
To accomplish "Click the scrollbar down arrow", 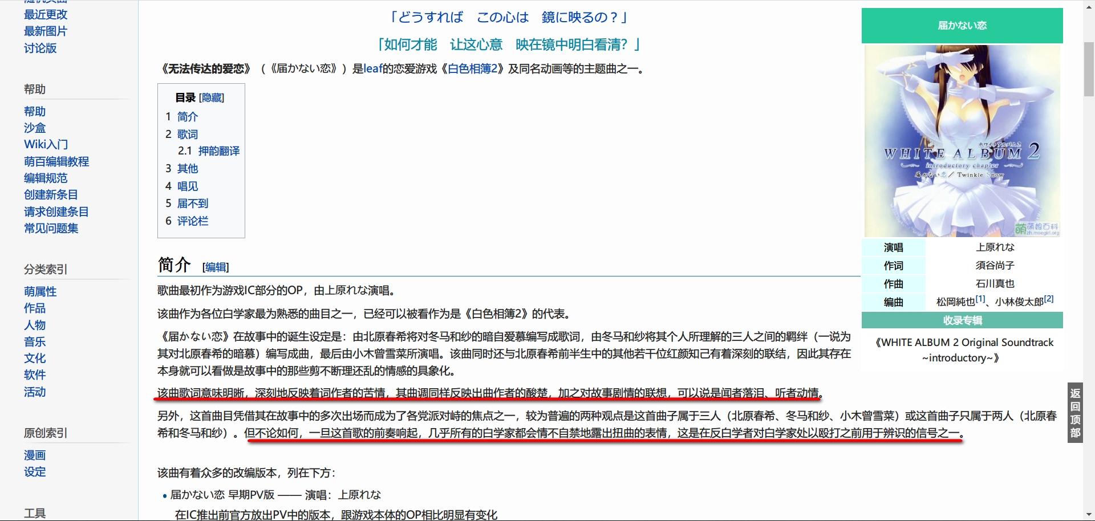I will [1089, 515].
